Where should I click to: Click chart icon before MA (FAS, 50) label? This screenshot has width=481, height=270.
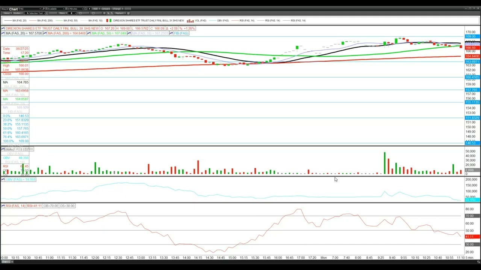(89, 33)
